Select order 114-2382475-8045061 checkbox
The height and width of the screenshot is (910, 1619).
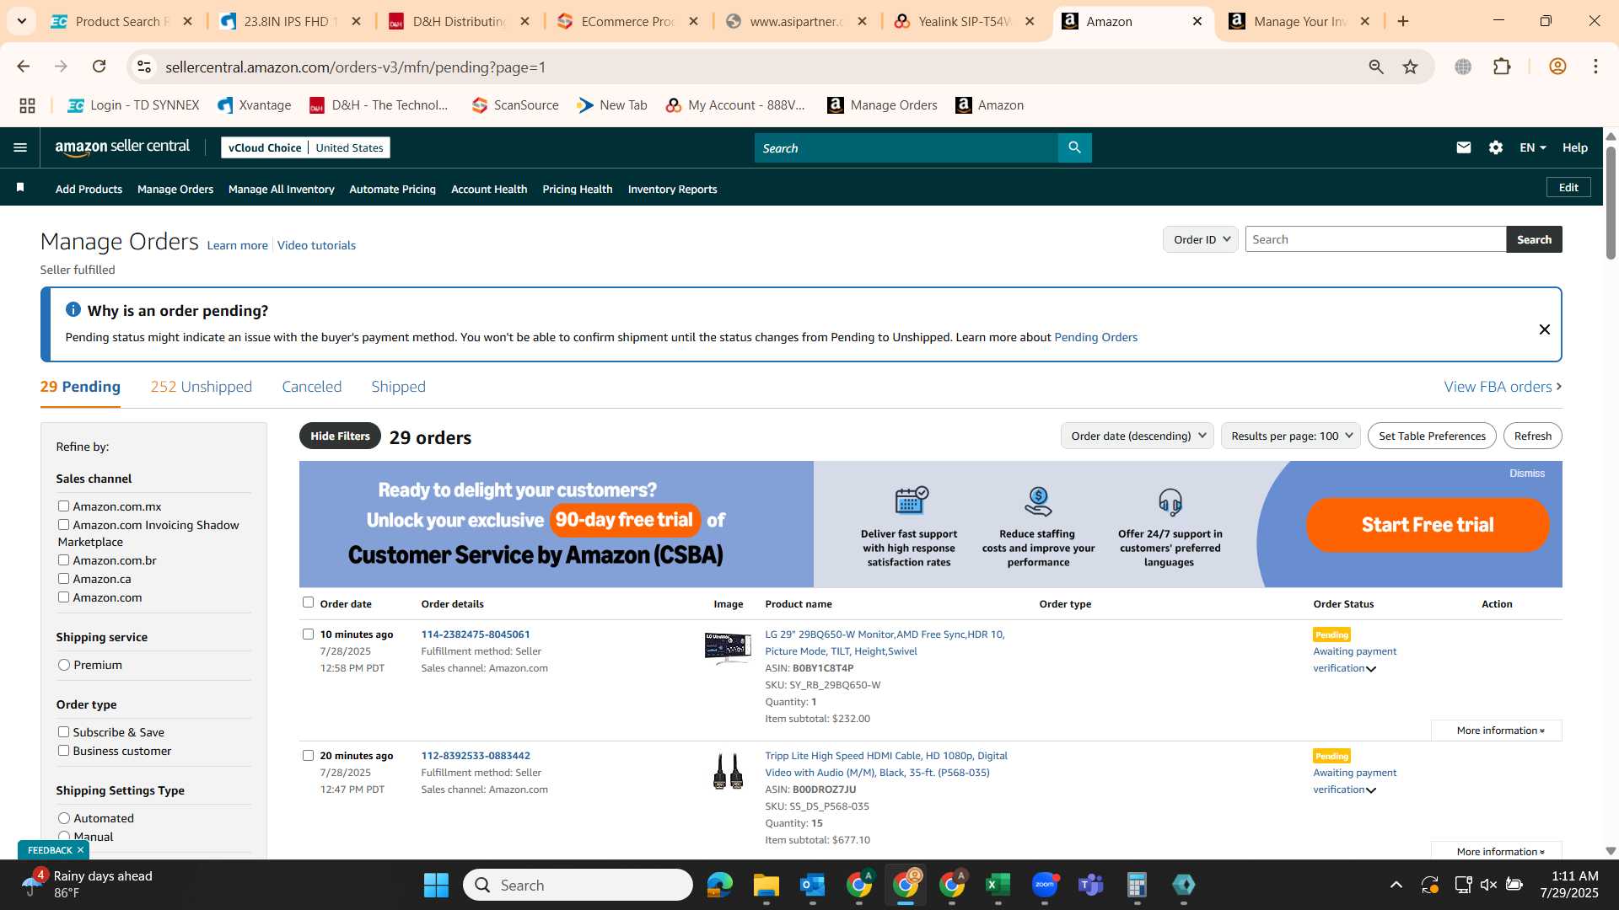[x=308, y=634]
